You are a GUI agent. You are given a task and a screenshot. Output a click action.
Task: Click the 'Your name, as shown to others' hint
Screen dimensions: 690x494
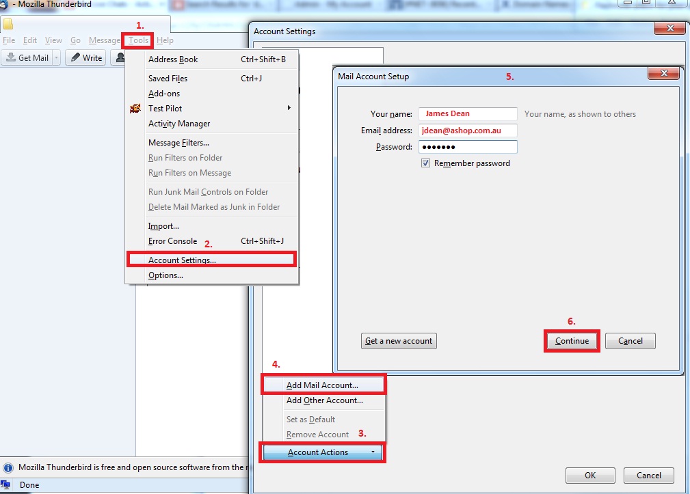point(580,114)
